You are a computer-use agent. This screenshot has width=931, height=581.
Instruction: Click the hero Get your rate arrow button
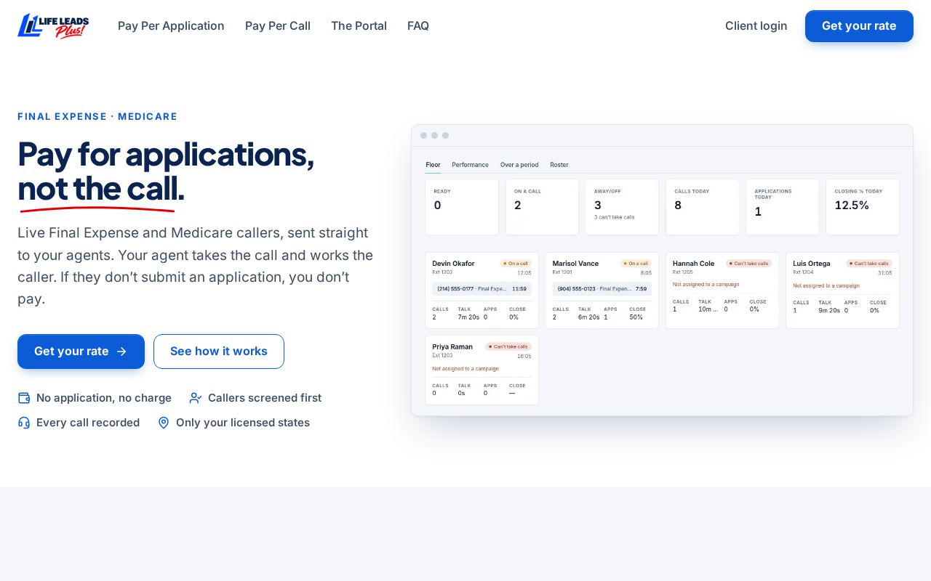pyautogui.click(x=81, y=352)
